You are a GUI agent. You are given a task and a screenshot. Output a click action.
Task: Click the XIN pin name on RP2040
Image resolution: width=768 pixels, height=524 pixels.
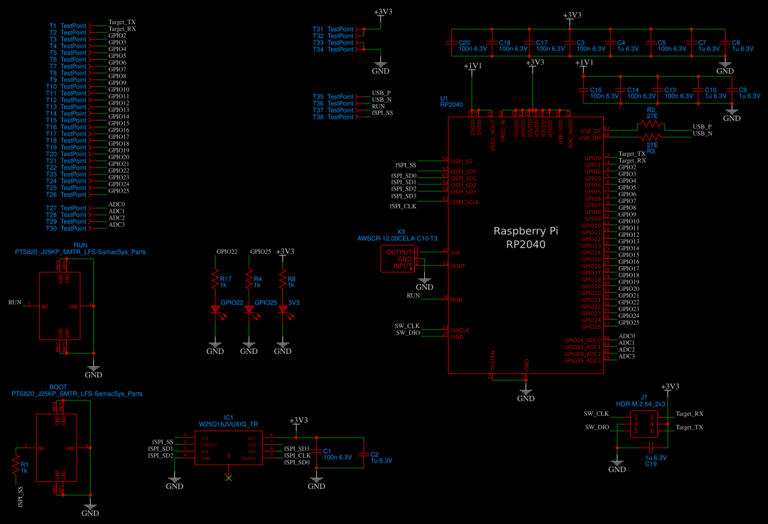pos(455,253)
